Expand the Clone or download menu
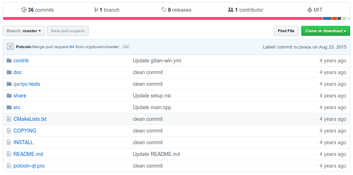The image size is (353, 175). (326, 31)
